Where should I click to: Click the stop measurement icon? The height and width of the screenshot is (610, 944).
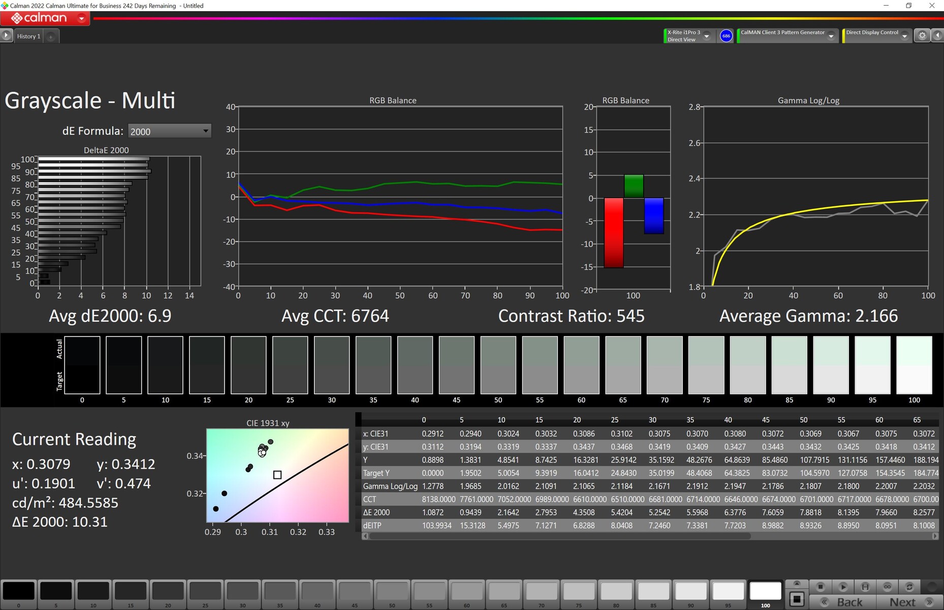pyautogui.click(x=820, y=587)
